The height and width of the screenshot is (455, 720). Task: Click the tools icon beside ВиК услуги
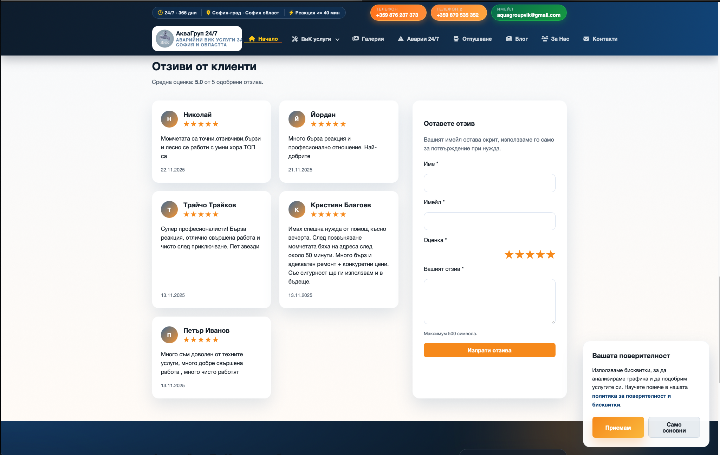point(295,39)
